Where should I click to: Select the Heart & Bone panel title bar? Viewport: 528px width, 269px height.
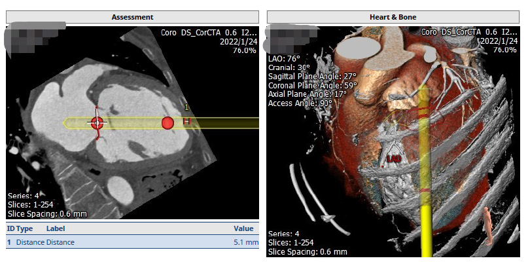(395, 16)
